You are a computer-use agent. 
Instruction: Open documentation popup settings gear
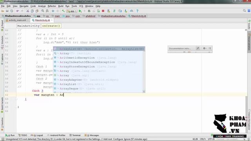tap(204, 48)
